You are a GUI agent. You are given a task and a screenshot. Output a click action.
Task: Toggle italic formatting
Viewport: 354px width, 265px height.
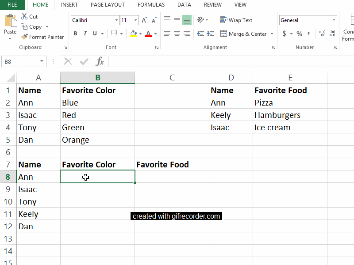point(85,34)
